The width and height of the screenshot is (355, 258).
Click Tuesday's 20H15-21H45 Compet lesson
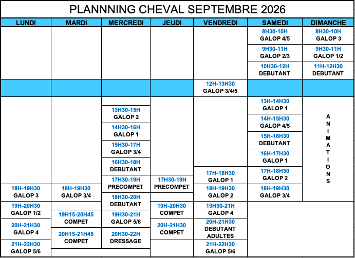click(x=76, y=237)
